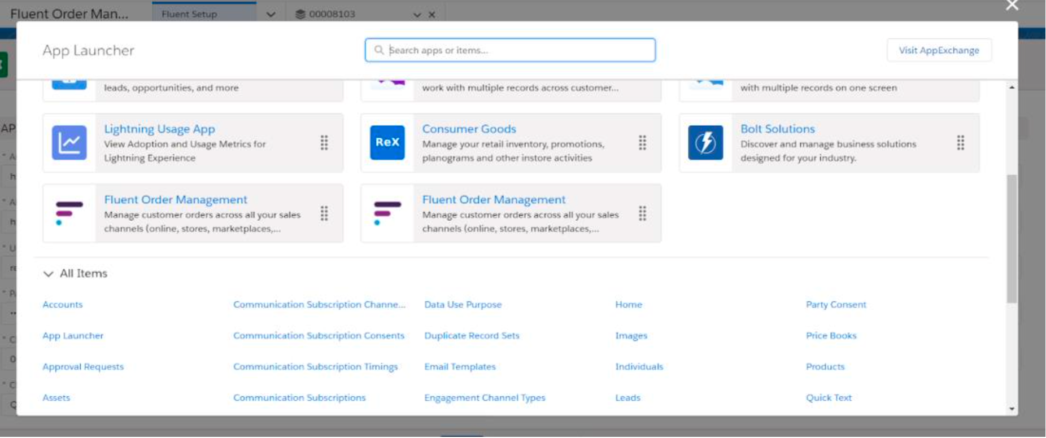1046x438 pixels.
Task: Click the Consumer Goods ReX icon
Action: click(387, 143)
